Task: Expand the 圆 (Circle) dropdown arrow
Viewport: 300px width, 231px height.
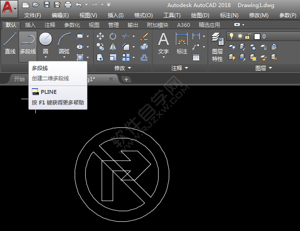Action: [x=46, y=57]
